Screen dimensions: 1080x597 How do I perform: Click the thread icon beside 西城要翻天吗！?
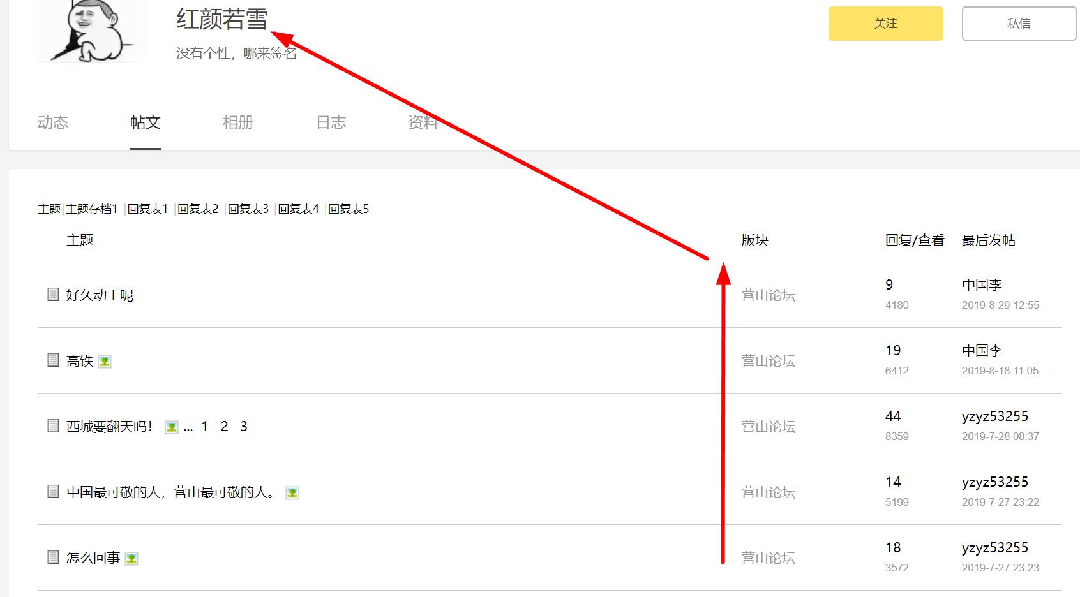tap(54, 425)
